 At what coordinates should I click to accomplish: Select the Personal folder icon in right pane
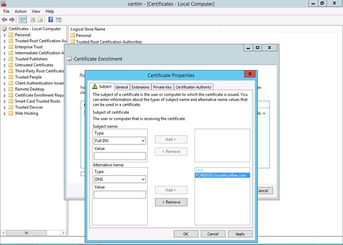pos(73,35)
